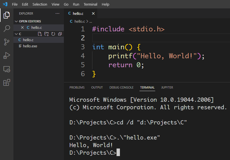Close hello.c in Open Editors list
This screenshot has height=160, width=230.
(x=22, y=27)
